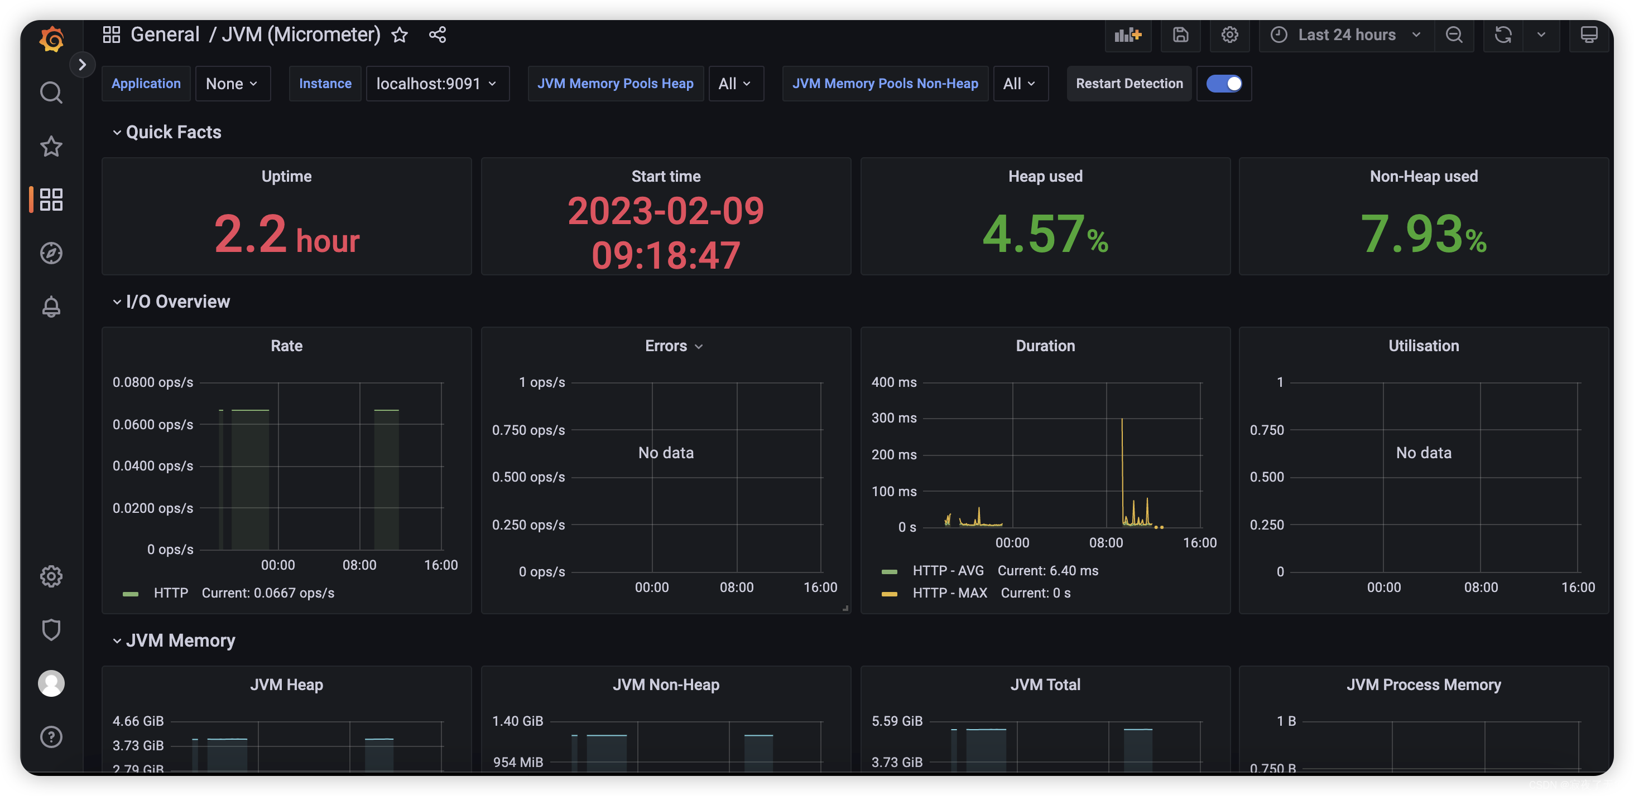Open JVM Memory Pools Non-Heap All dropdown
Viewport: 1634px width, 796px height.
[x=1020, y=84]
